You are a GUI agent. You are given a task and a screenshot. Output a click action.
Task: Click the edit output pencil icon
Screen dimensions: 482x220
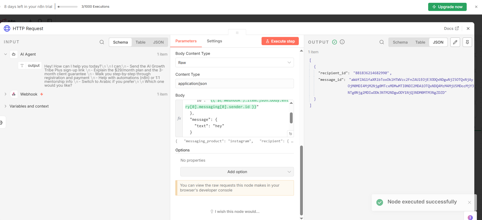click(x=455, y=42)
